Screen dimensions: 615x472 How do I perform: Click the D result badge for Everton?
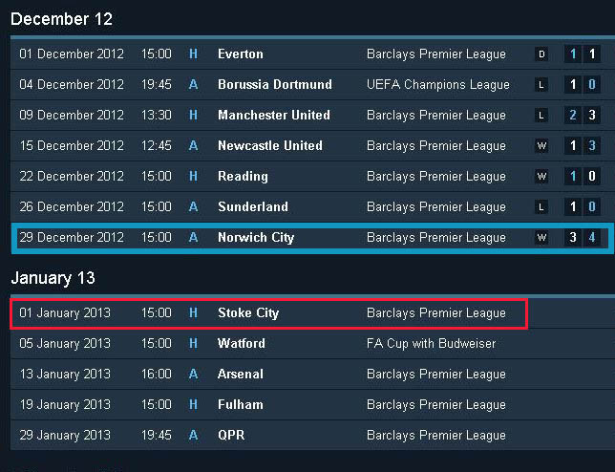pyautogui.click(x=541, y=54)
